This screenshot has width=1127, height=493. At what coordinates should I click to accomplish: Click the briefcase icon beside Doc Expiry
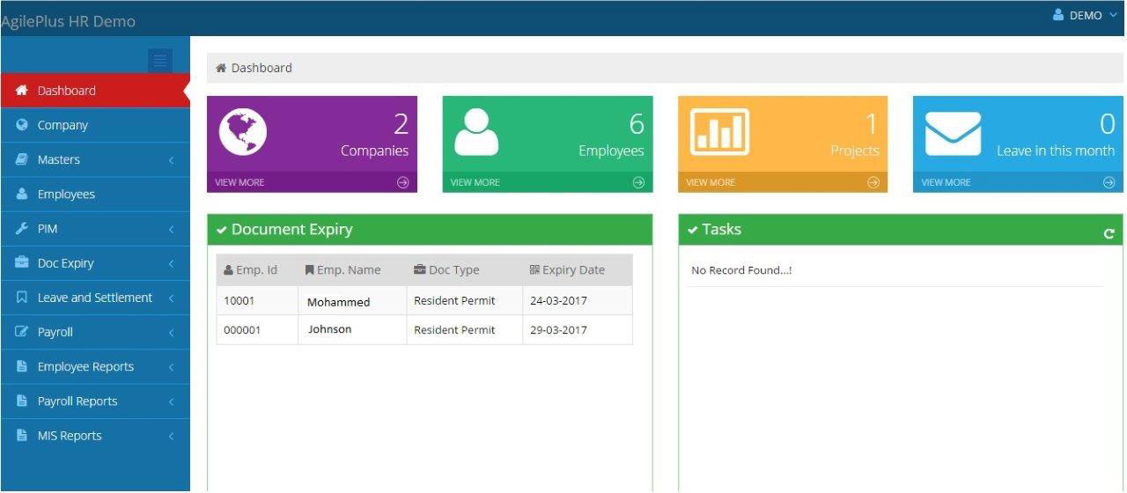tap(22, 262)
